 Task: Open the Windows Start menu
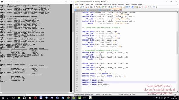pyautogui.click(x=3, y=98)
